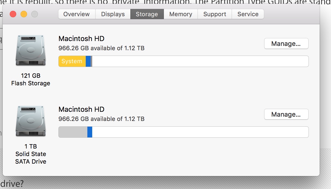This screenshot has height=189, width=331.
Task: Click gray segment in the SATA drive bar
Action: [73, 132]
